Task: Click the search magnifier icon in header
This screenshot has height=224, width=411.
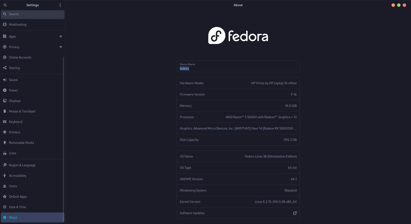Action: click(x=5, y=5)
